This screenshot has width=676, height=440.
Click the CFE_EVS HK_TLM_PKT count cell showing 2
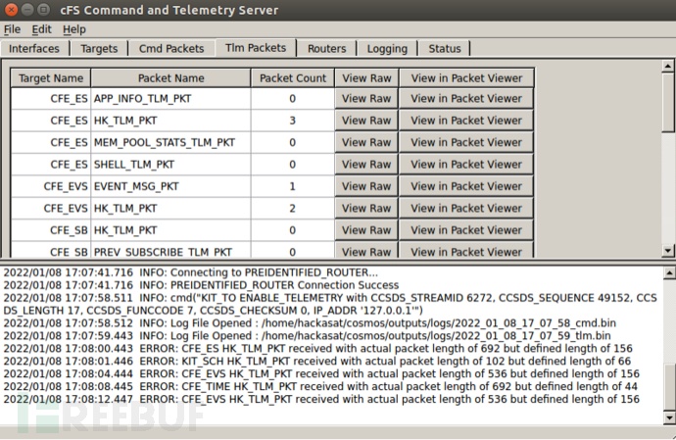[x=292, y=209]
